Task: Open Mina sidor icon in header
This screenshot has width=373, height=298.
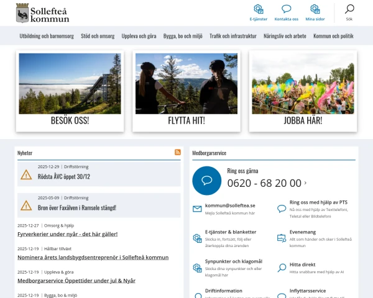Action: 315,9
